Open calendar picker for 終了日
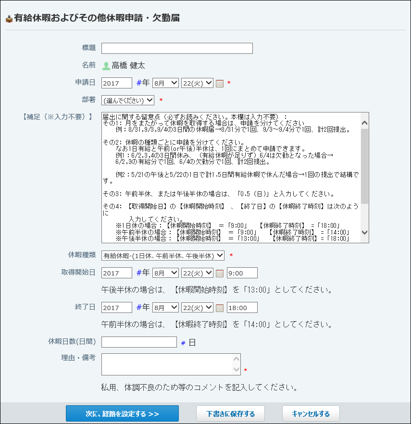Image resolution: width=411 pixels, height=424 pixels. coord(220,308)
